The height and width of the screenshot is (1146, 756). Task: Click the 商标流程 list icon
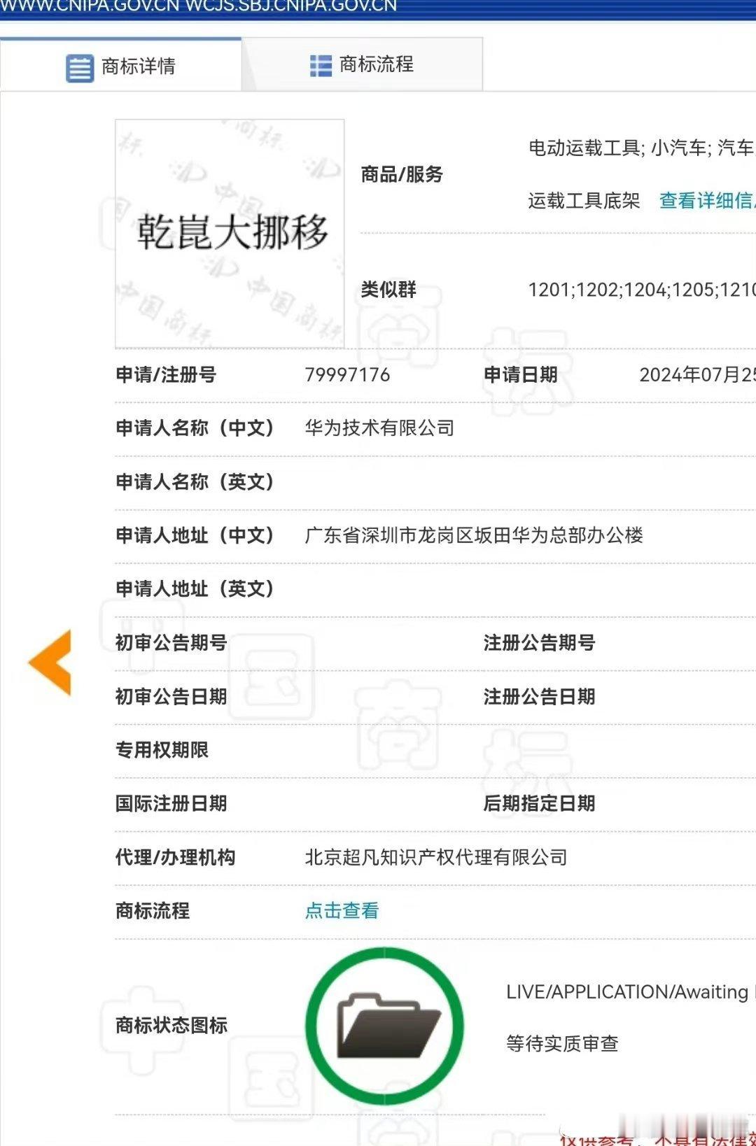(x=321, y=66)
